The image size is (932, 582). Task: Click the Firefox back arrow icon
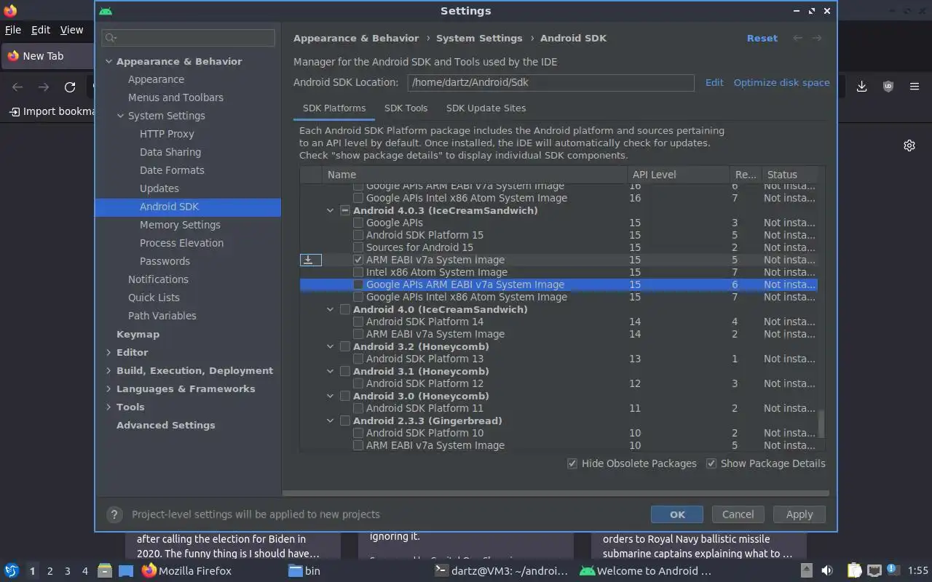point(17,87)
